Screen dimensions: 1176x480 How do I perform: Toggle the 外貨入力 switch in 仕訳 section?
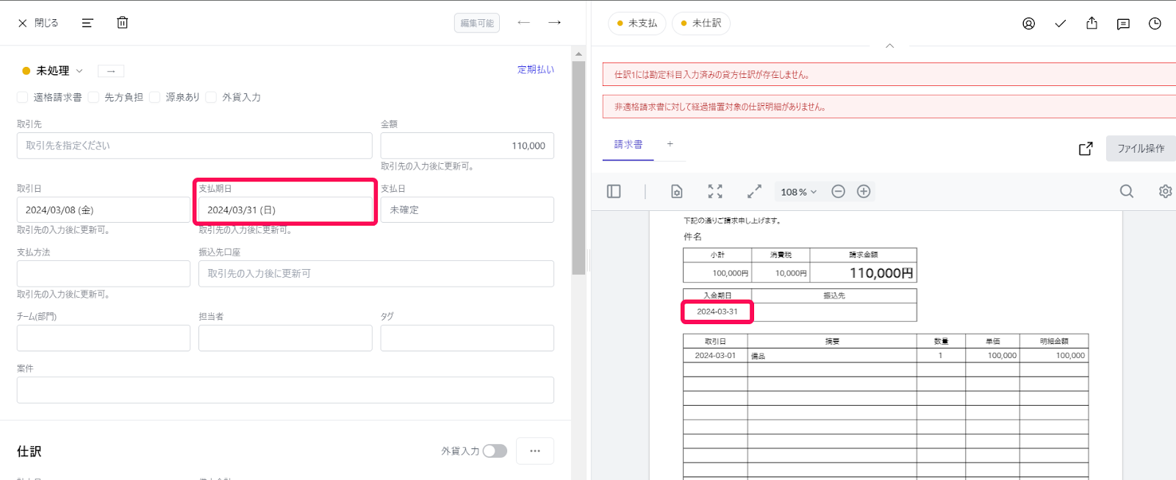pos(495,451)
